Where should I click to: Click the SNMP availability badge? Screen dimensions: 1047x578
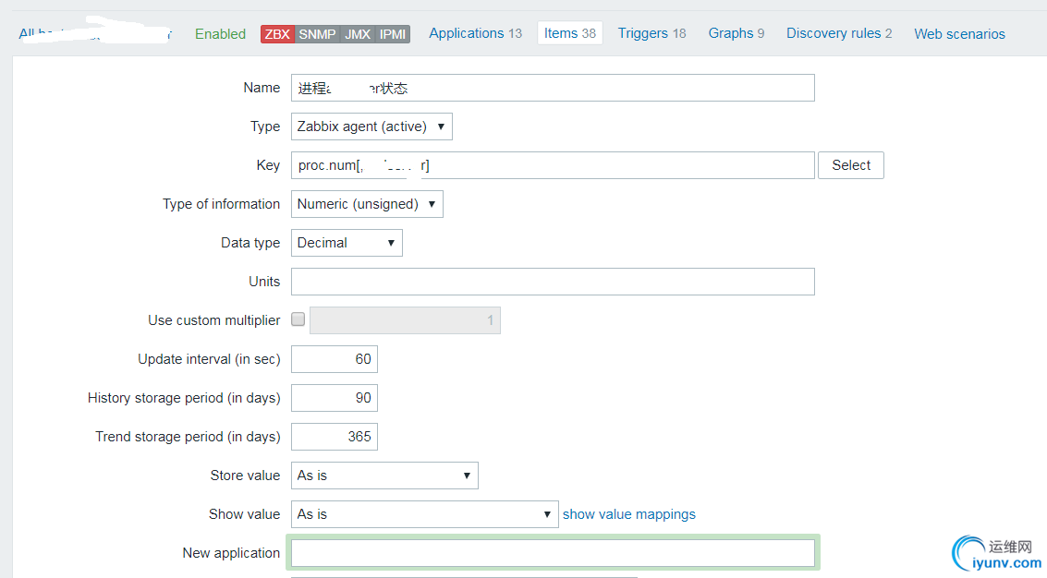click(318, 34)
